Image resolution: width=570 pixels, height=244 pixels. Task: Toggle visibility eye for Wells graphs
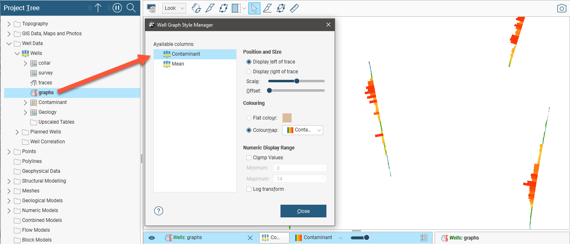coord(152,238)
